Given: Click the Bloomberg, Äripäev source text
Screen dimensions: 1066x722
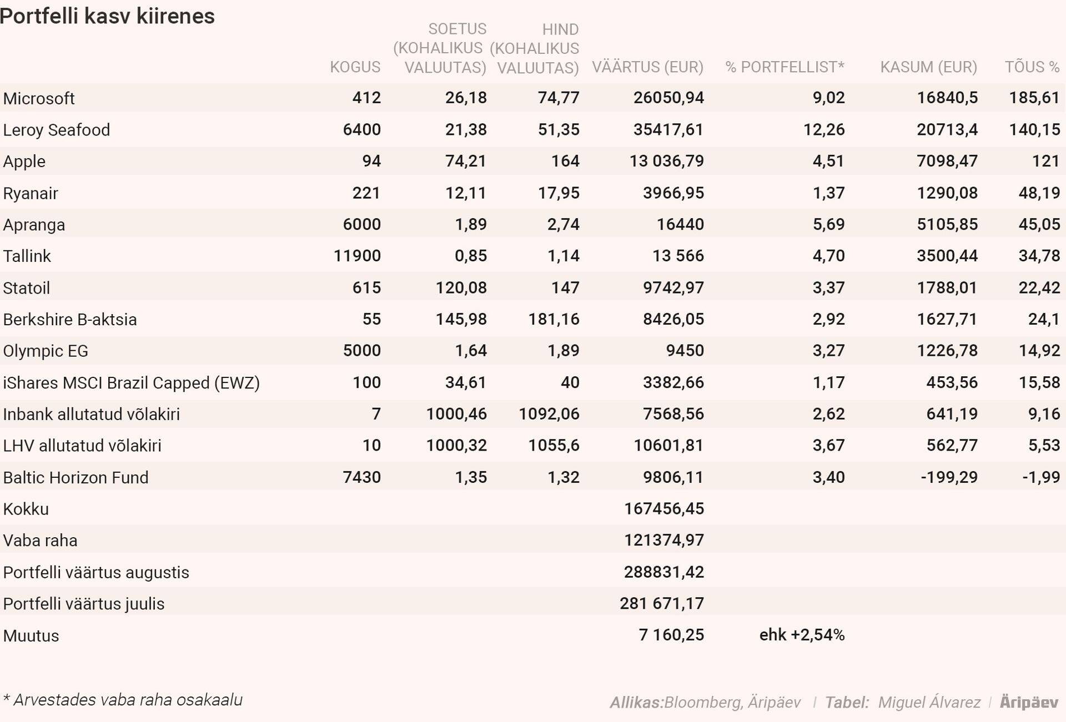Looking at the screenshot, I should pos(732,703).
